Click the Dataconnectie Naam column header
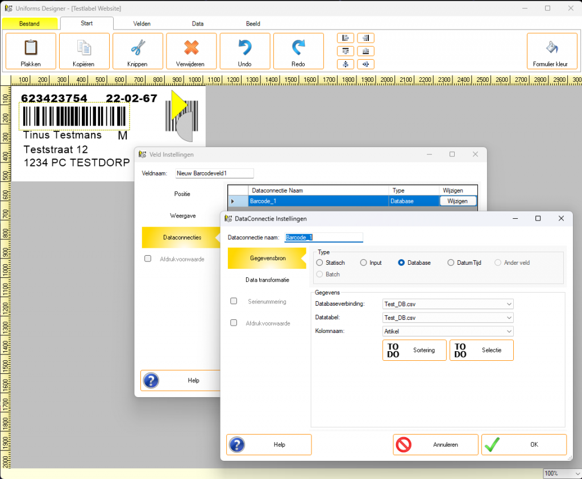This screenshot has width=582, height=479. click(x=318, y=190)
